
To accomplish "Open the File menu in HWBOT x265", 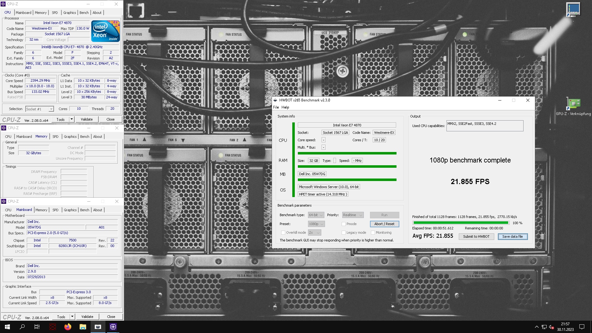I will 276,107.
